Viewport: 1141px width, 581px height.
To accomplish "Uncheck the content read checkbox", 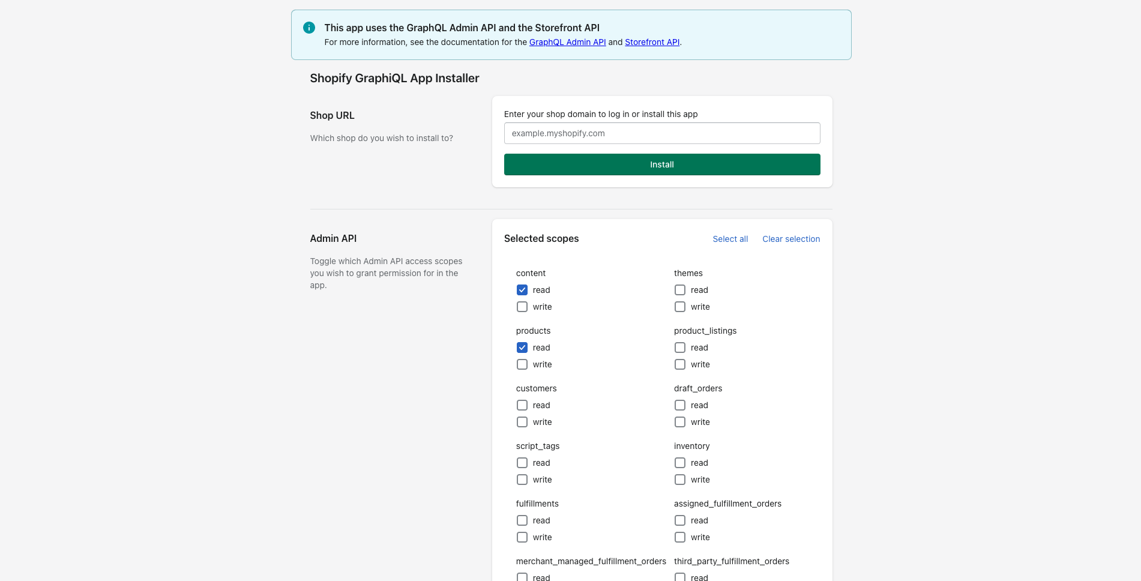I will (x=522, y=290).
